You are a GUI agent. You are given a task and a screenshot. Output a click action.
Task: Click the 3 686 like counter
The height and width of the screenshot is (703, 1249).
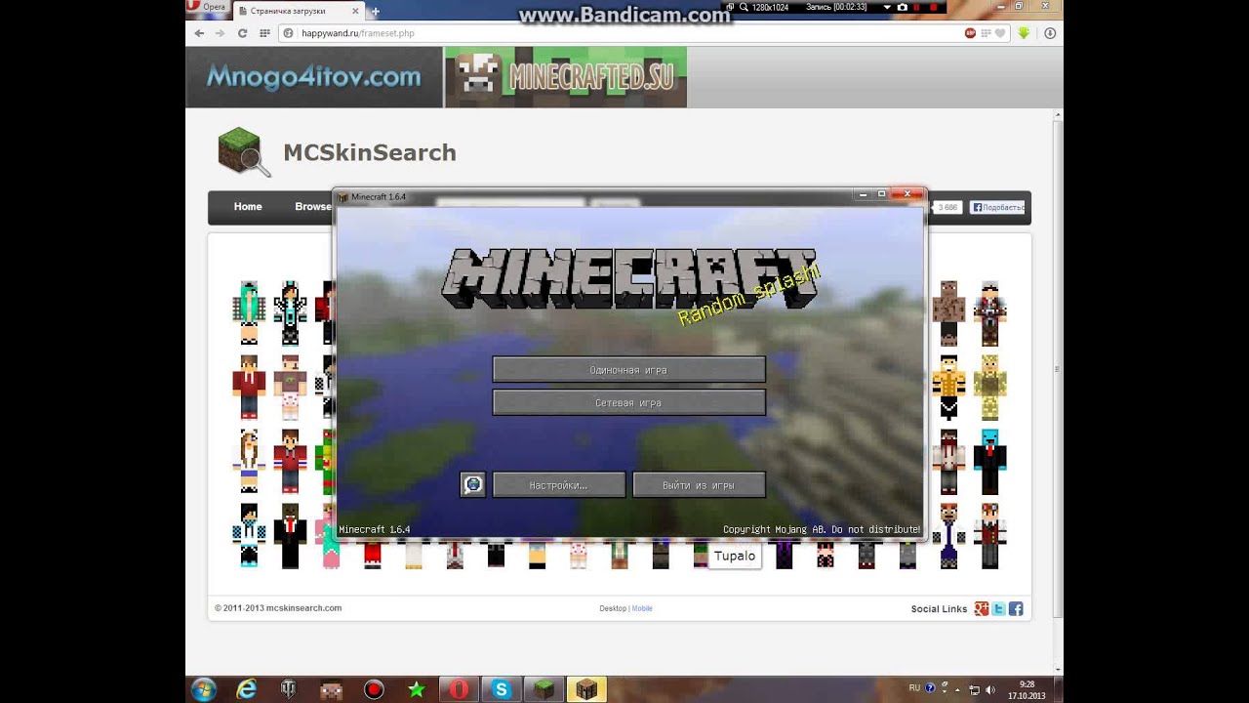(947, 207)
